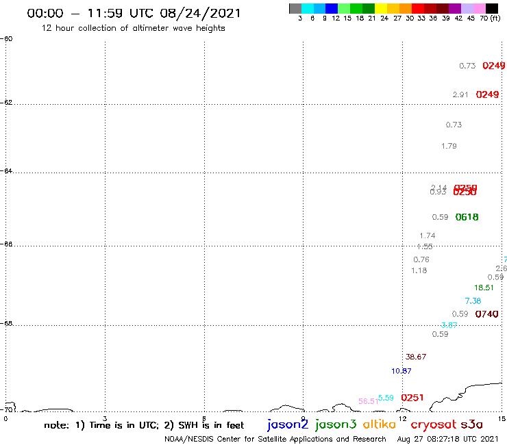The height and width of the screenshot is (445, 507).
Task: Click the NOAA/NESDIS Center credit line
Action: [x=275, y=440]
